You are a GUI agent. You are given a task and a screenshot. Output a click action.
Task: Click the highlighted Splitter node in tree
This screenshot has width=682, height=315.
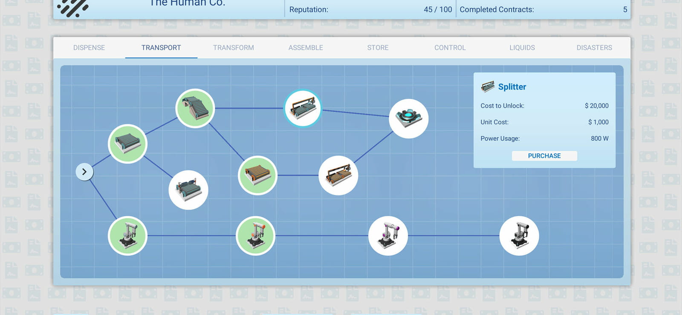pyautogui.click(x=303, y=108)
